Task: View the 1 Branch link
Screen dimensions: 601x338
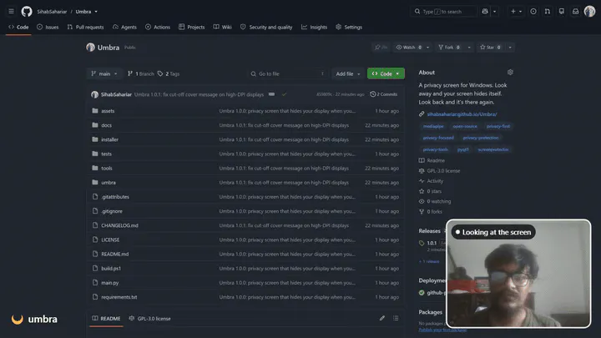Action: [141, 73]
